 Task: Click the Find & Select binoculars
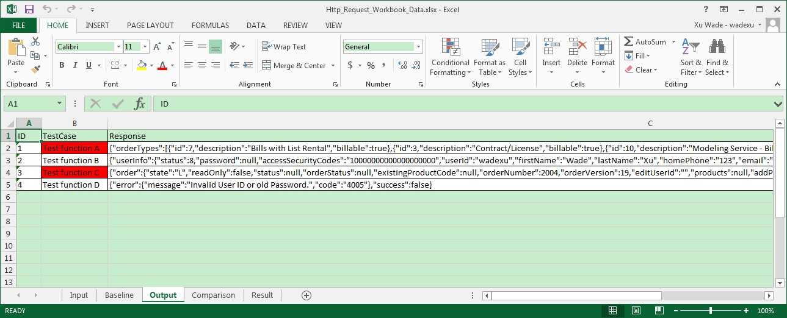pos(717,57)
